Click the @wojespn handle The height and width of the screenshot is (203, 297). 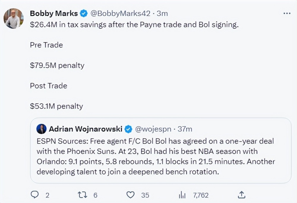(x=153, y=129)
